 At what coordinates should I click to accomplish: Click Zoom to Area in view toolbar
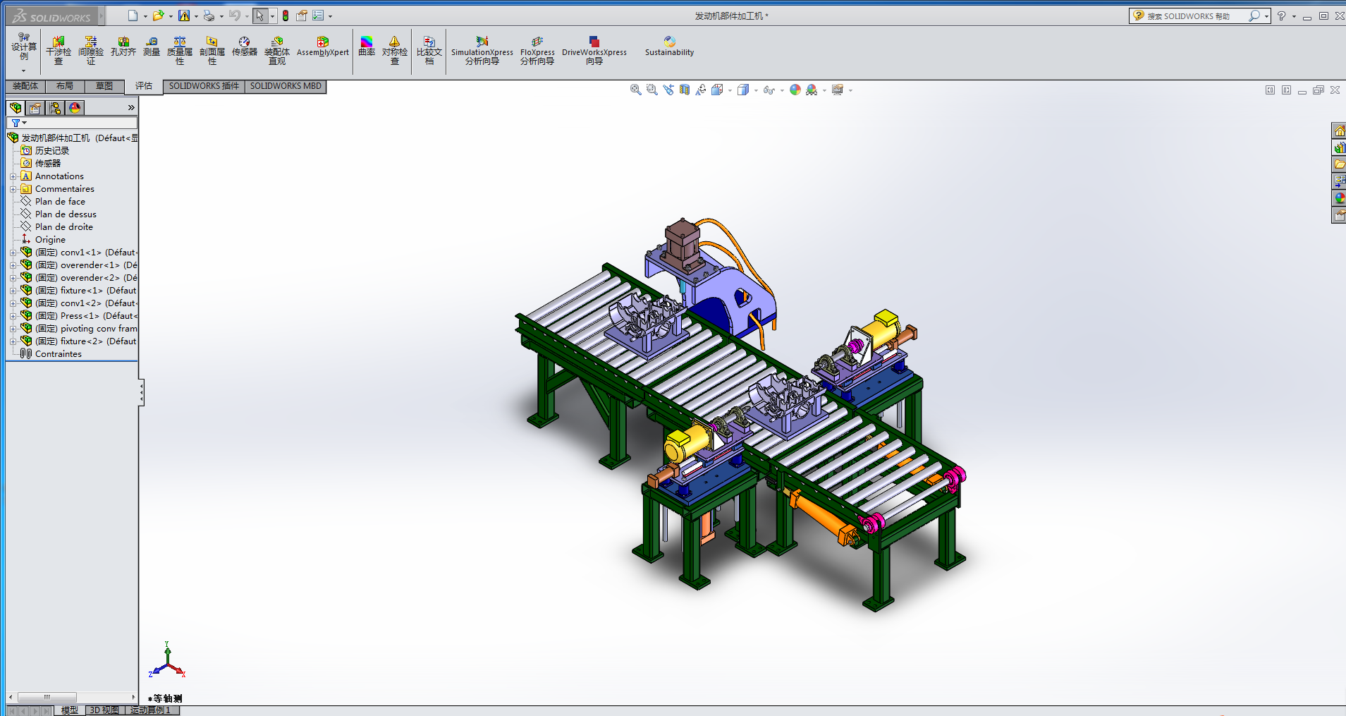tap(652, 90)
